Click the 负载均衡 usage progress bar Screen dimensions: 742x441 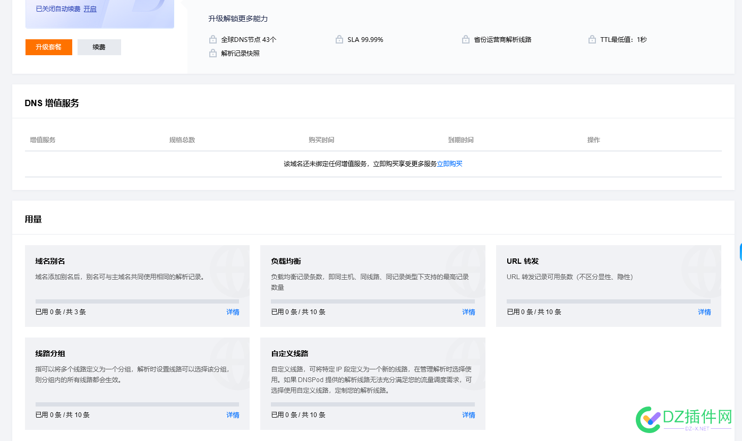click(x=373, y=301)
